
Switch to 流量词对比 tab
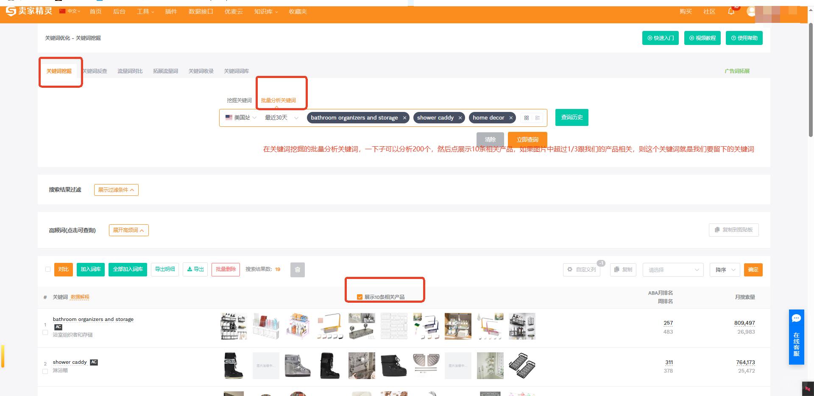pyautogui.click(x=130, y=71)
